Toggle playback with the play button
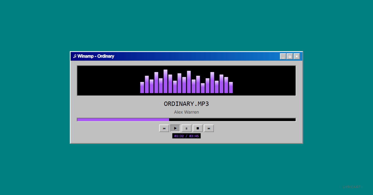Screen dimensions: 373x195 [x=175, y=128]
